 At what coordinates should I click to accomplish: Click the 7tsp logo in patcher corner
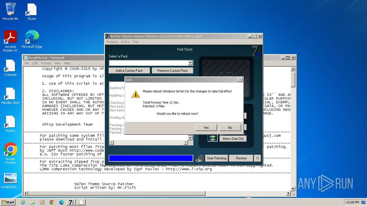click(x=257, y=51)
